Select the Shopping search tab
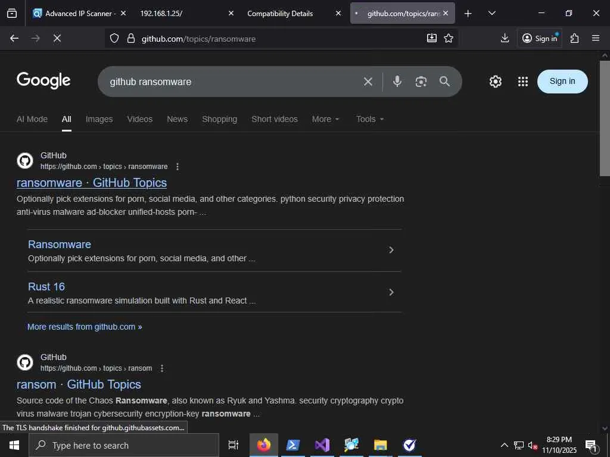This screenshot has height=457, width=610. (x=219, y=119)
